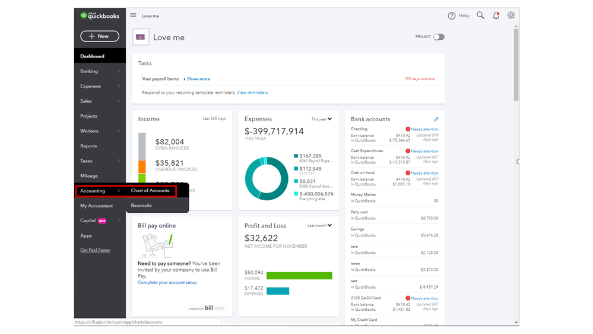Open the Expenses This year dropdown

(x=322, y=119)
